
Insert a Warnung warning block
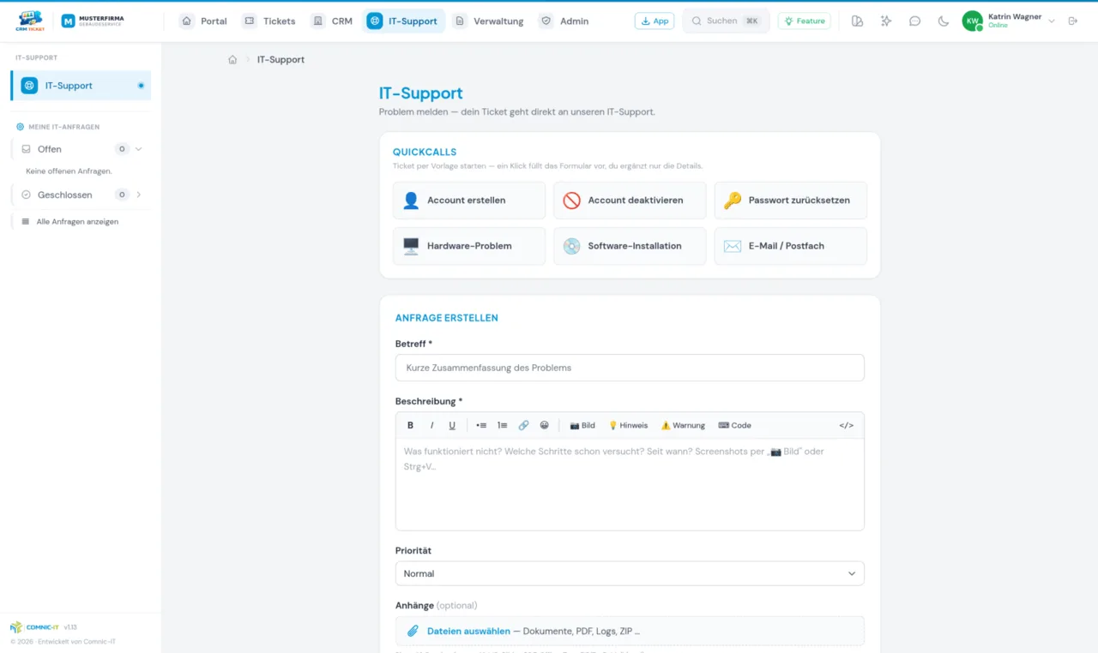683,425
